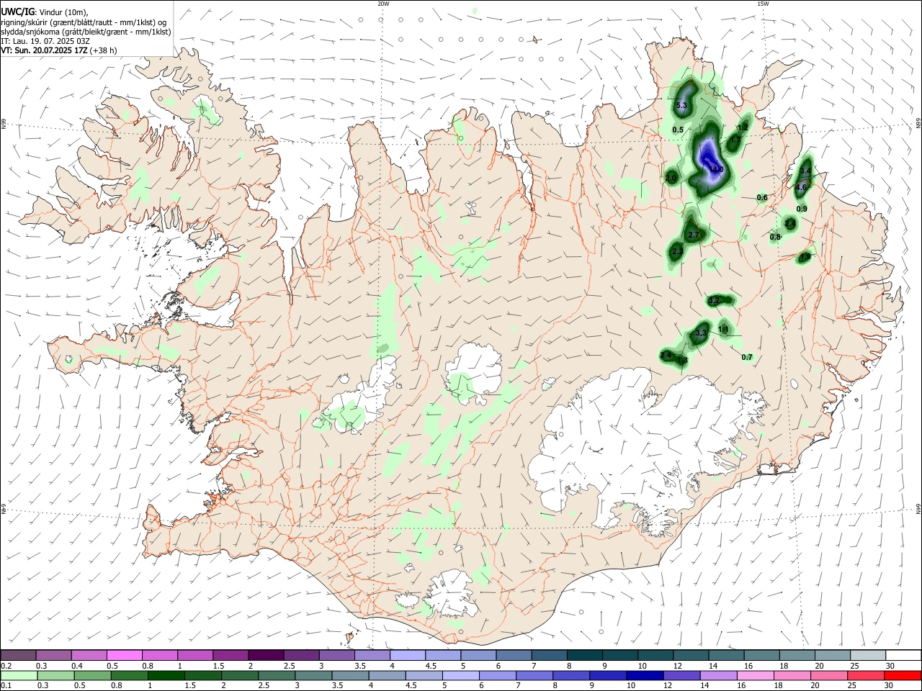Viewport: 922px width, 691px height.
Task: Select the 0.6 precipitation label
Action: pos(762,198)
